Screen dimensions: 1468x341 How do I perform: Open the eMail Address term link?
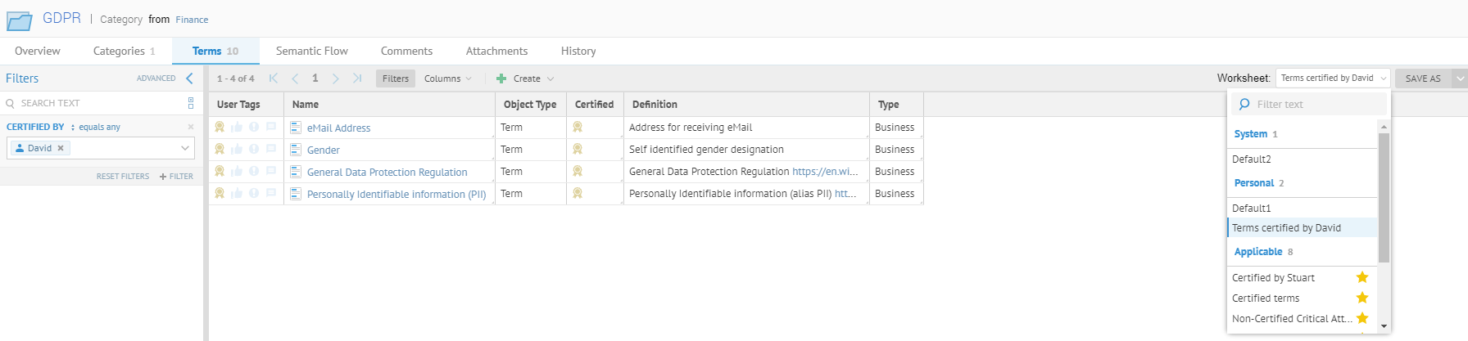click(x=338, y=128)
